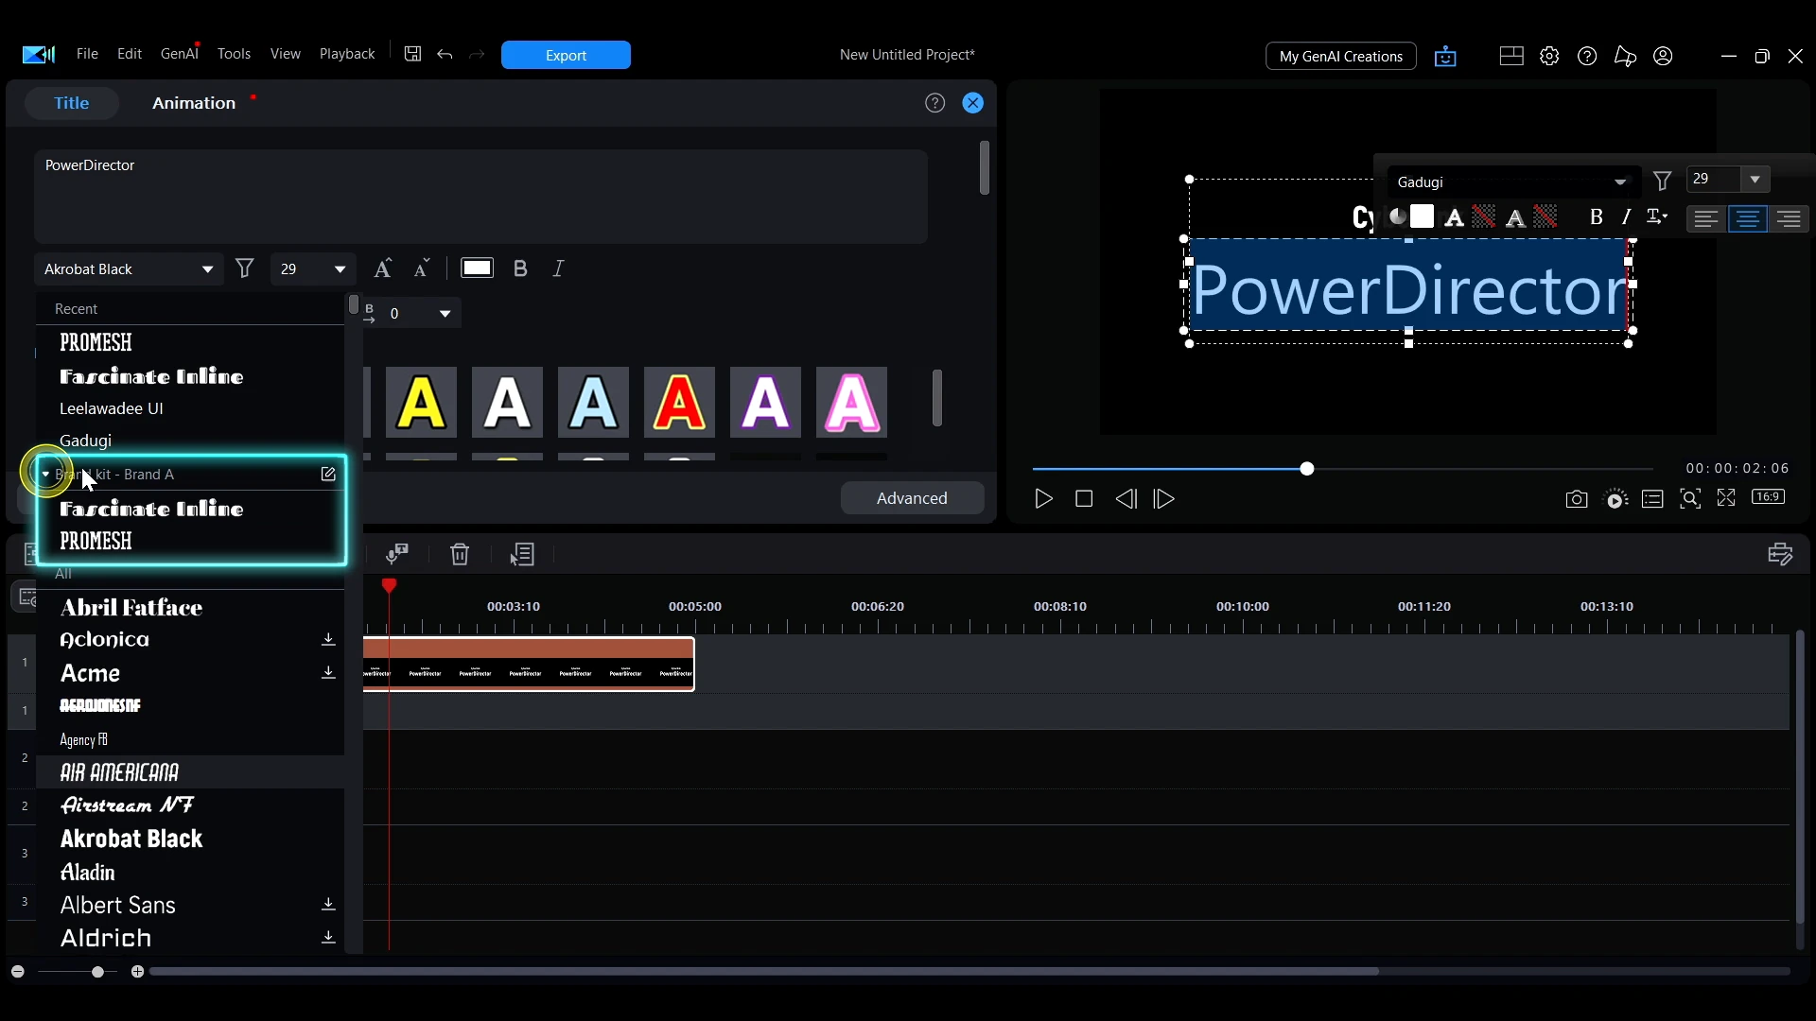Image resolution: width=1816 pixels, height=1021 pixels.
Task: Open preferences gear icon in title bar
Action: 1549,56
